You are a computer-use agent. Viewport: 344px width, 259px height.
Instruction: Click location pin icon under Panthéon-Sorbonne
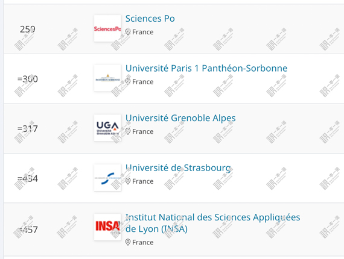128,82
